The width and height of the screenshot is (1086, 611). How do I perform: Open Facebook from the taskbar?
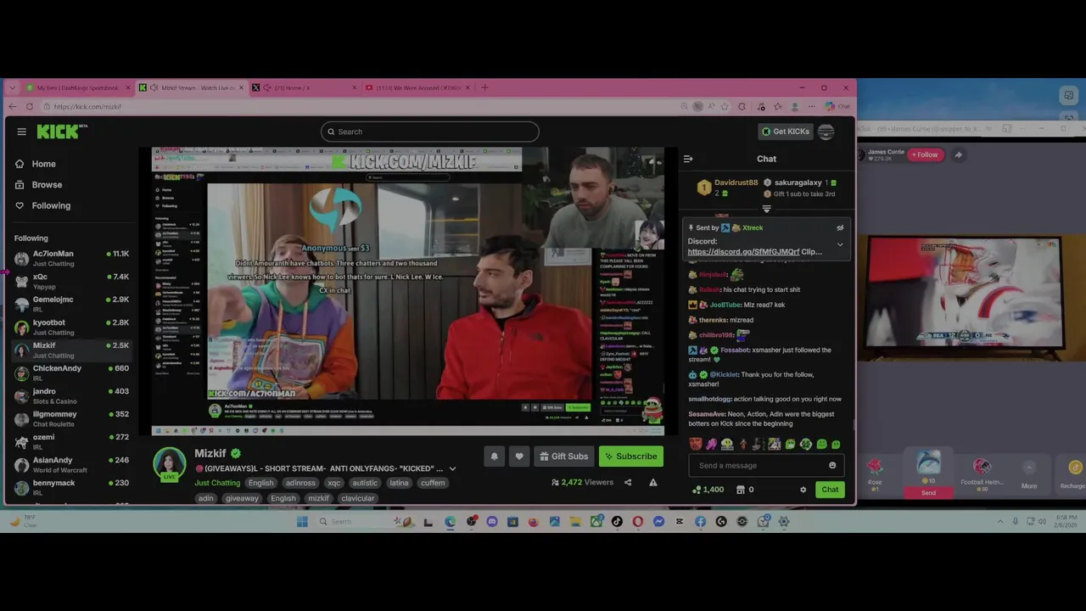point(700,521)
